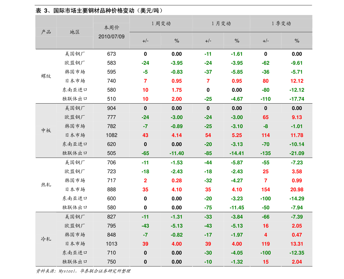Click the red value 13.31
The image size is (344, 279).
(x=297, y=244)
